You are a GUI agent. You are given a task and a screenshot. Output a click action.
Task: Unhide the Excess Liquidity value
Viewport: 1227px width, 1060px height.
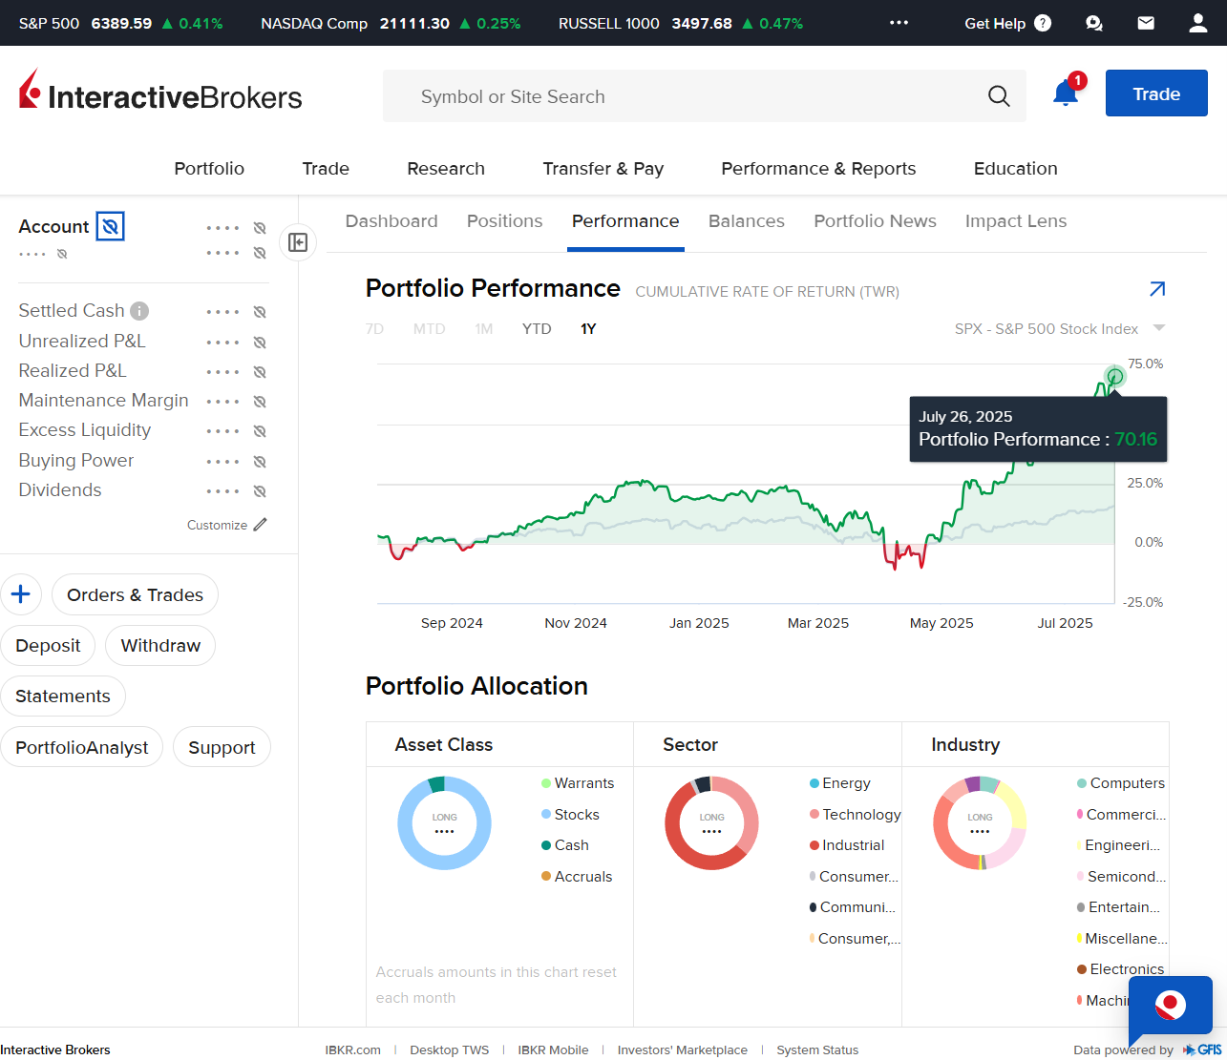[x=260, y=431]
